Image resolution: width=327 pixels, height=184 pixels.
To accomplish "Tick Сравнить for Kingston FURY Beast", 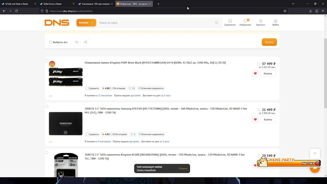I will 87,88.
